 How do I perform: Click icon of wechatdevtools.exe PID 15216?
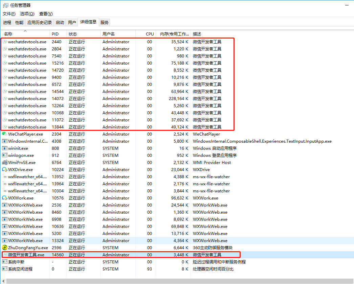[5, 63]
